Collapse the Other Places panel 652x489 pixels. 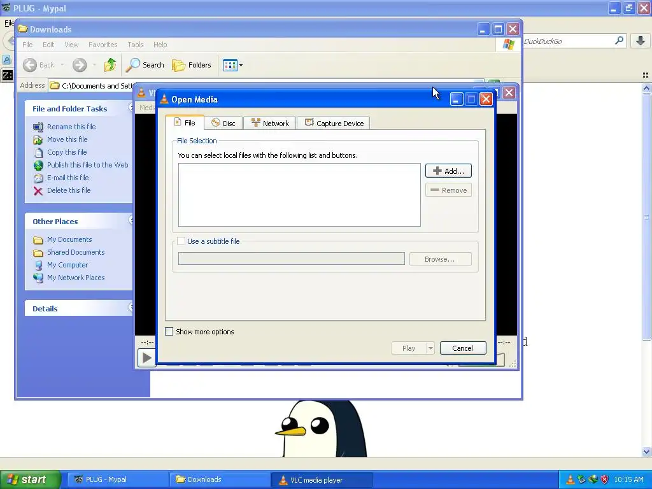pyautogui.click(x=131, y=220)
